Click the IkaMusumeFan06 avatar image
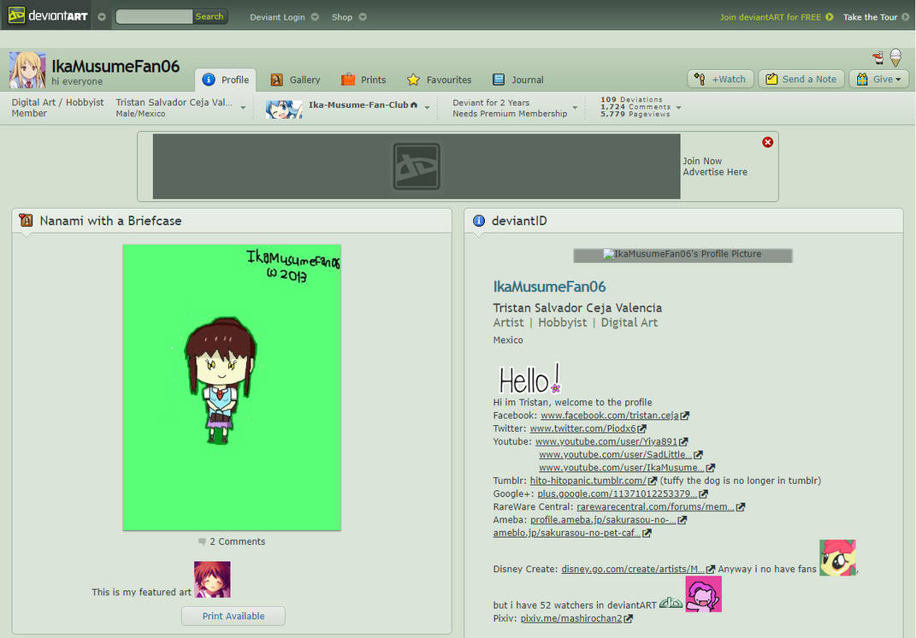Image resolution: width=916 pixels, height=638 pixels. click(27, 70)
